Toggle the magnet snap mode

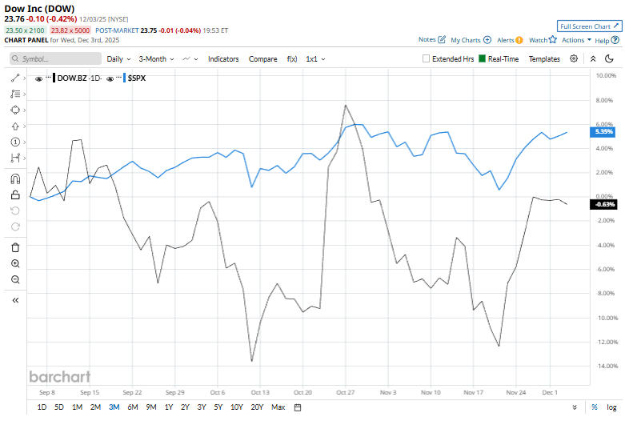pos(15,179)
